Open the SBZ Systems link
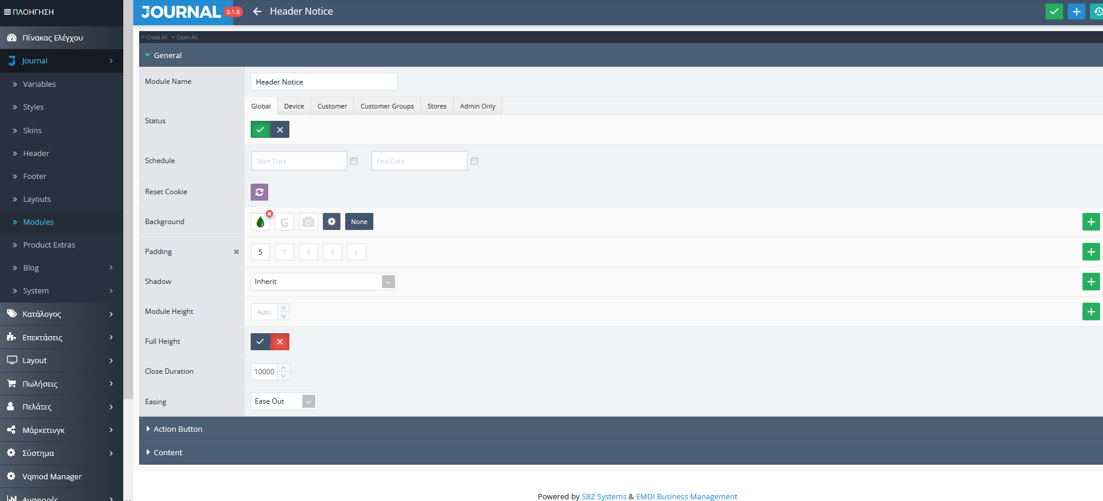Image resolution: width=1103 pixels, height=501 pixels. tap(603, 496)
